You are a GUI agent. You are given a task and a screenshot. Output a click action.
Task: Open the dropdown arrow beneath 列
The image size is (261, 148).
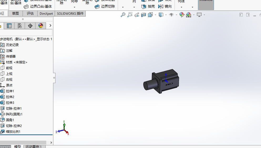click(x=134, y=7)
